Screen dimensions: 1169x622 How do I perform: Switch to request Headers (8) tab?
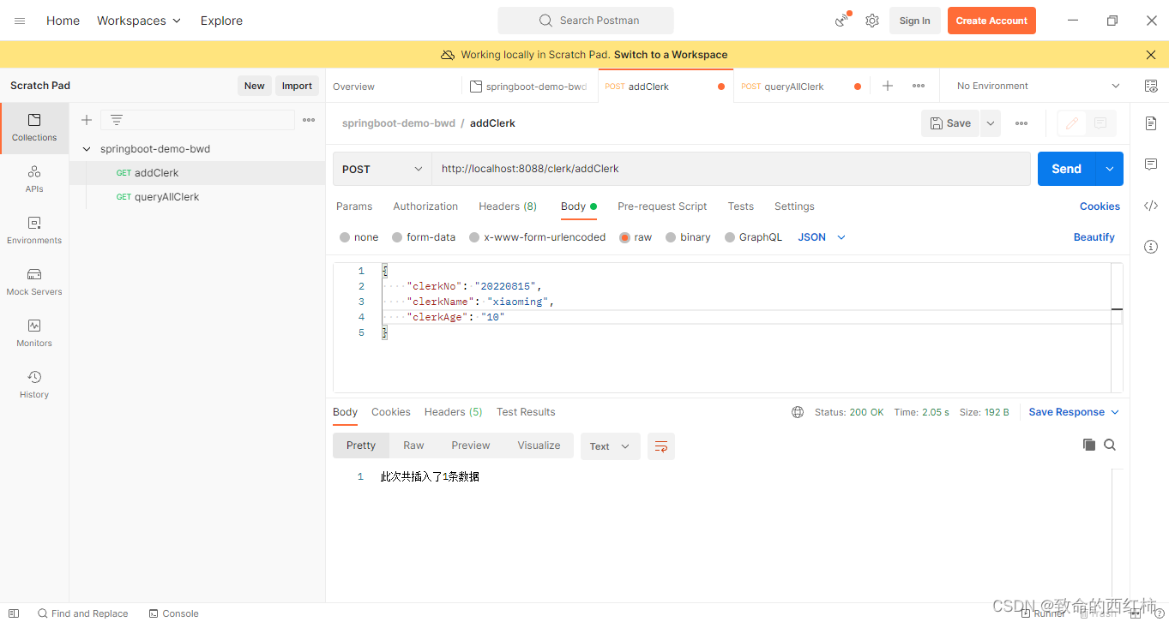pyautogui.click(x=508, y=206)
